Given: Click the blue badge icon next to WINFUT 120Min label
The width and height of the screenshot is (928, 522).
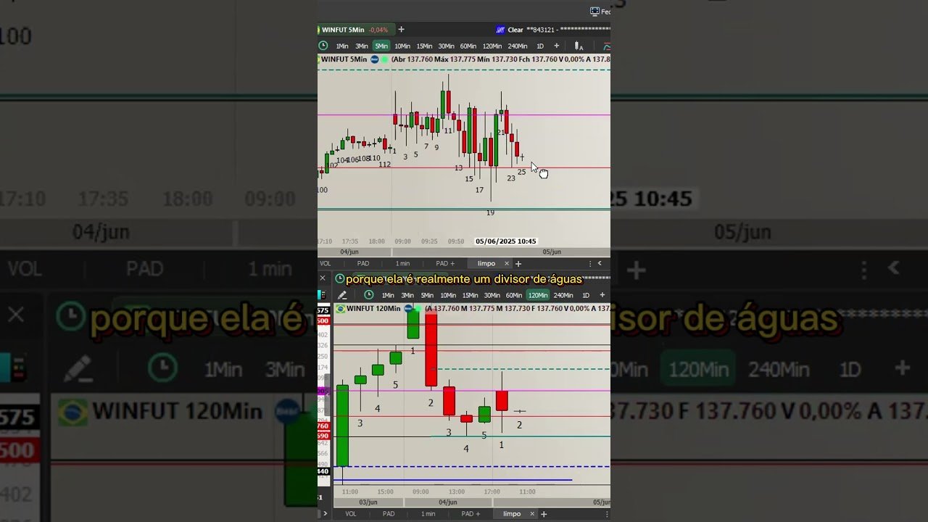Looking at the screenshot, I should click(x=408, y=308).
